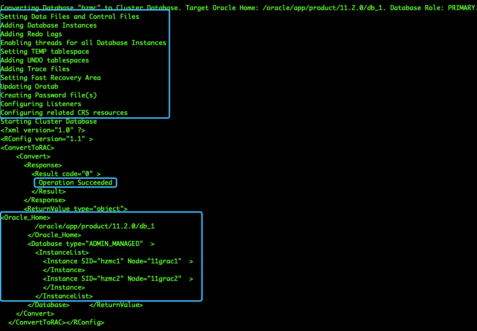Click the 'Starting Cluster Database' line
Viewport: 477px width, 331px height.
coord(49,121)
